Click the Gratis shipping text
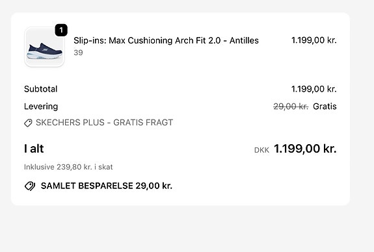374x252 pixels. (325, 107)
